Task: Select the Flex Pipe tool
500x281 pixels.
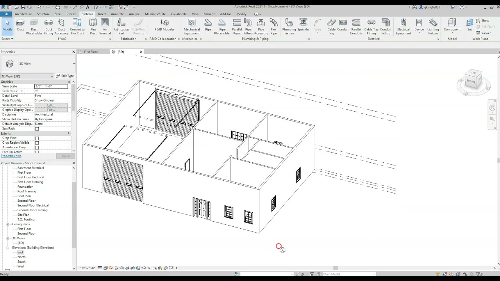Action: [x=273, y=27]
